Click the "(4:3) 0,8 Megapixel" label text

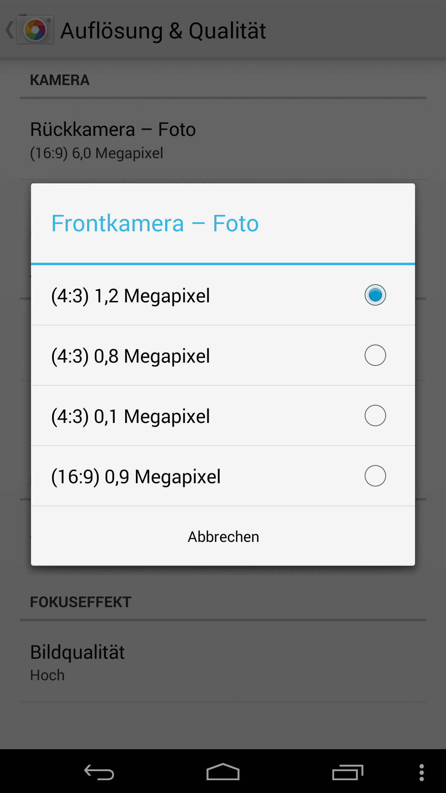[x=130, y=356]
